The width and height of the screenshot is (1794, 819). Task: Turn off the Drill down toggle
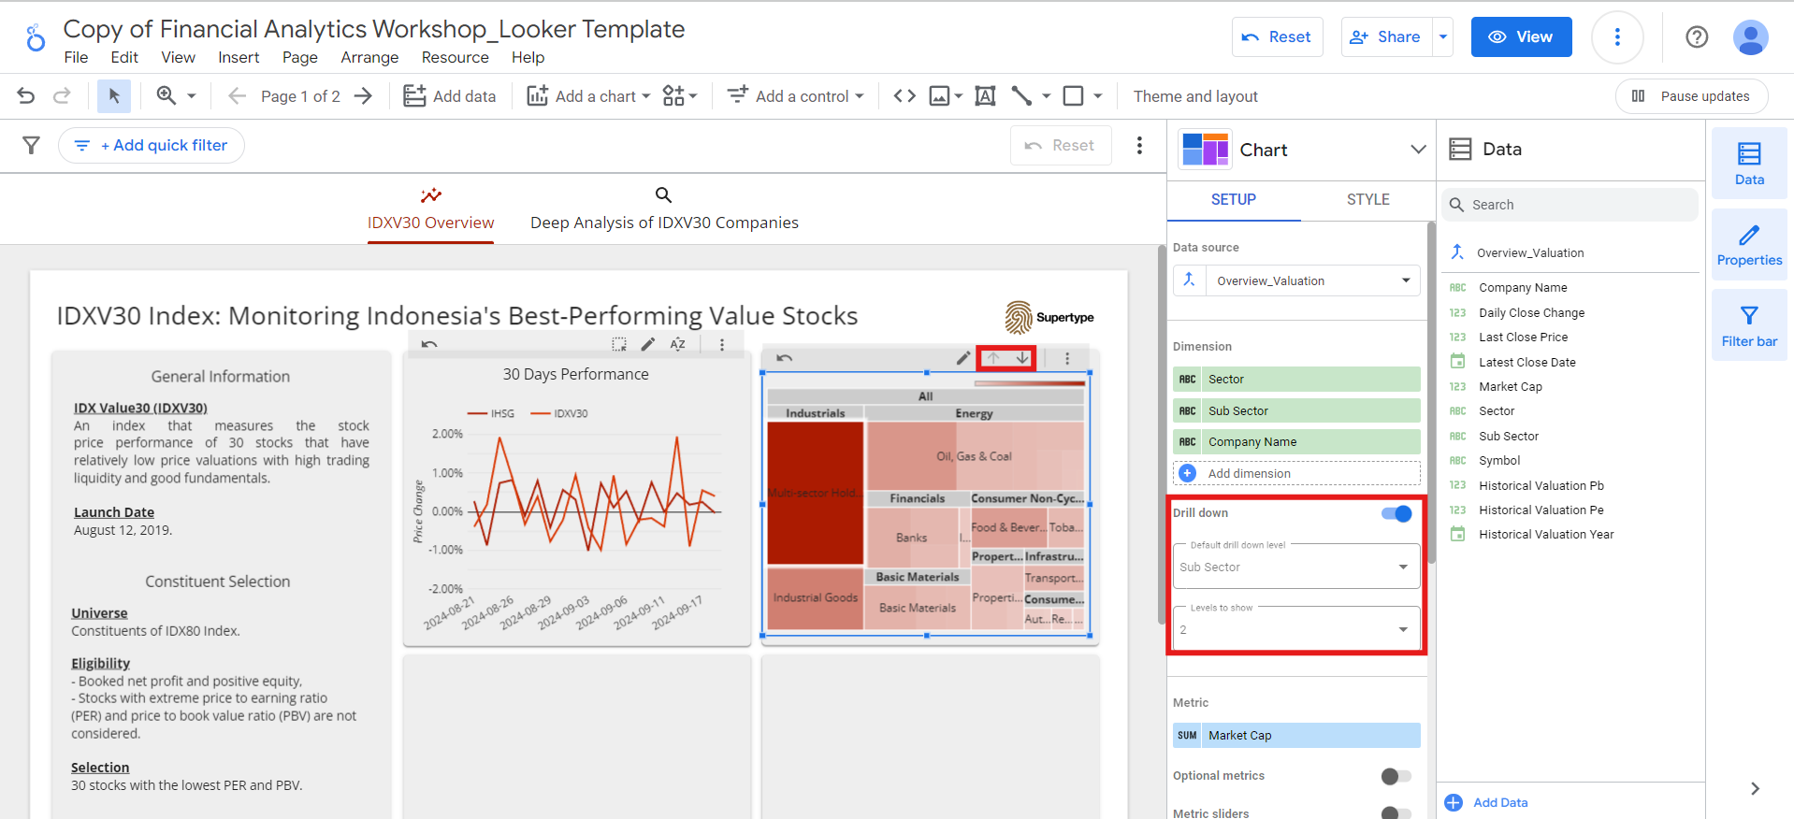click(x=1396, y=513)
